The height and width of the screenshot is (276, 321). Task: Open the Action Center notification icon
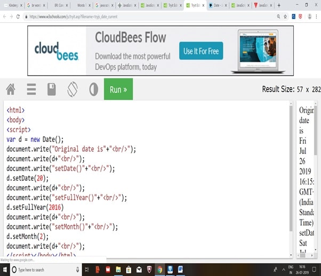(x=314, y=270)
